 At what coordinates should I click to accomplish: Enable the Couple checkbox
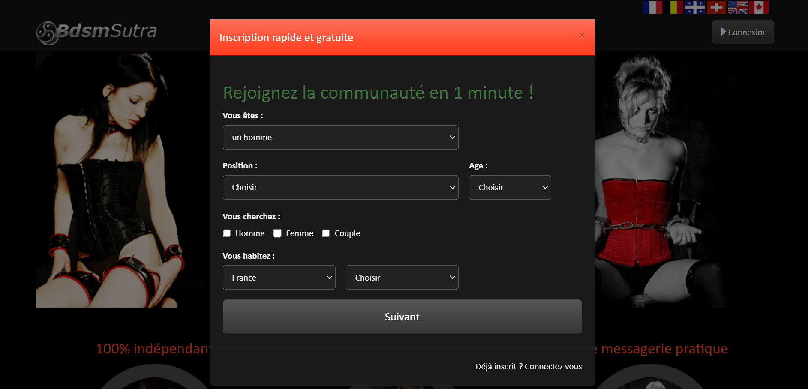(326, 233)
